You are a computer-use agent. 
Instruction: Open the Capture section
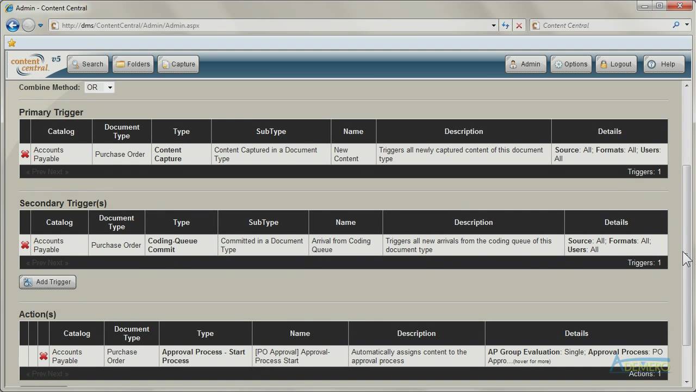178,64
